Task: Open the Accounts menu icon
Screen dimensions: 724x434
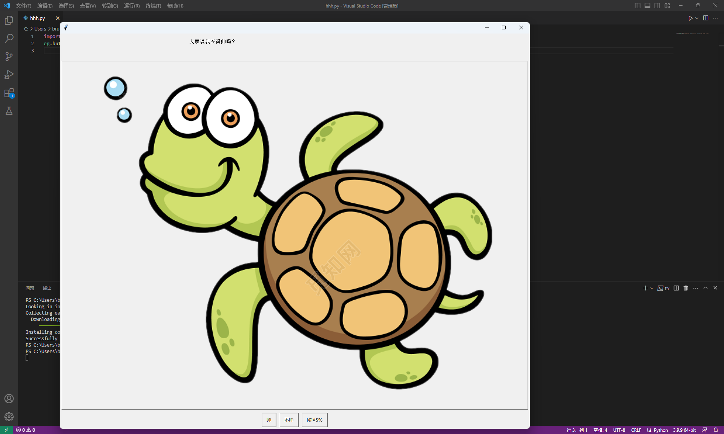Action: [x=9, y=399]
